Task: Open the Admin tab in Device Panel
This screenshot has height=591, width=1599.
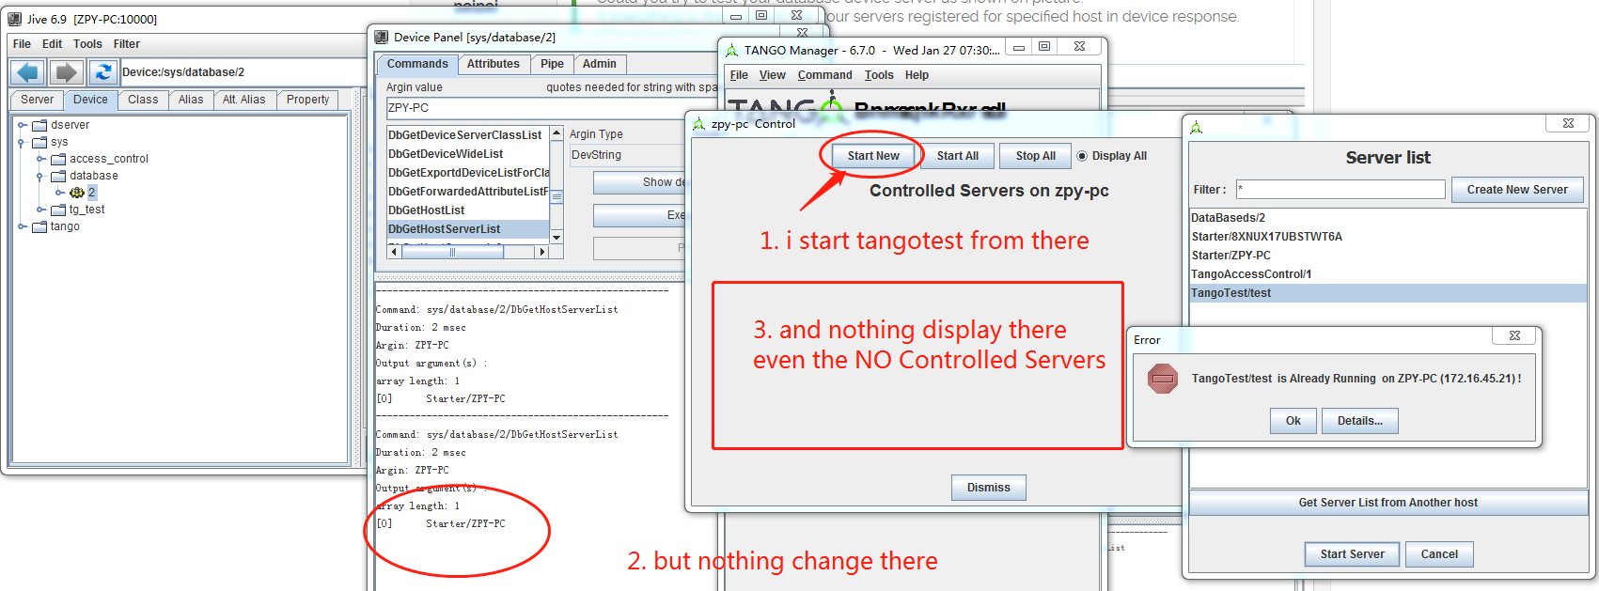Action: click(600, 64)
